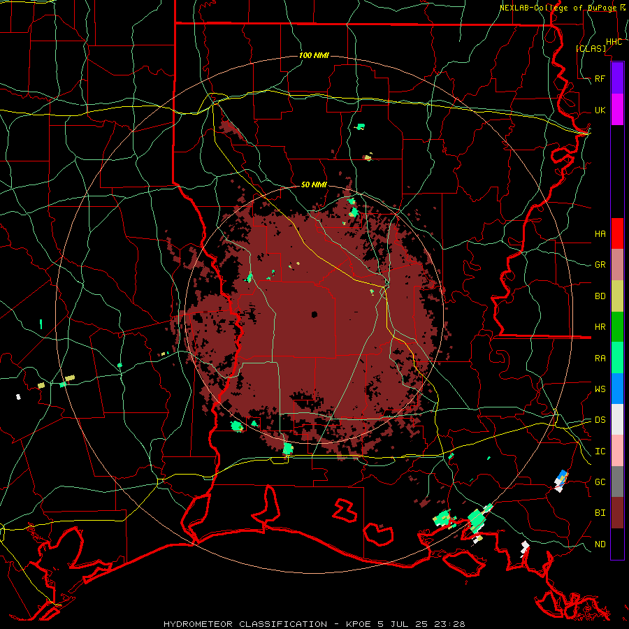Click the 'UK' legend label
The height and width of the screenshot is (629, 629).
600,110
